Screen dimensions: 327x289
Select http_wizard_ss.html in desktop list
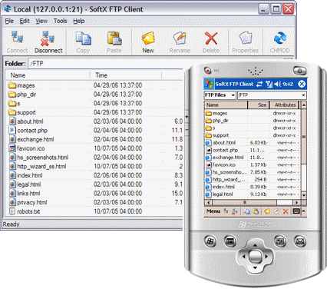(x=38, y=166)
